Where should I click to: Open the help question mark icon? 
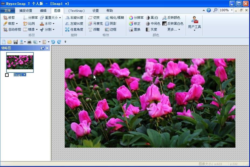coord(209,10)
